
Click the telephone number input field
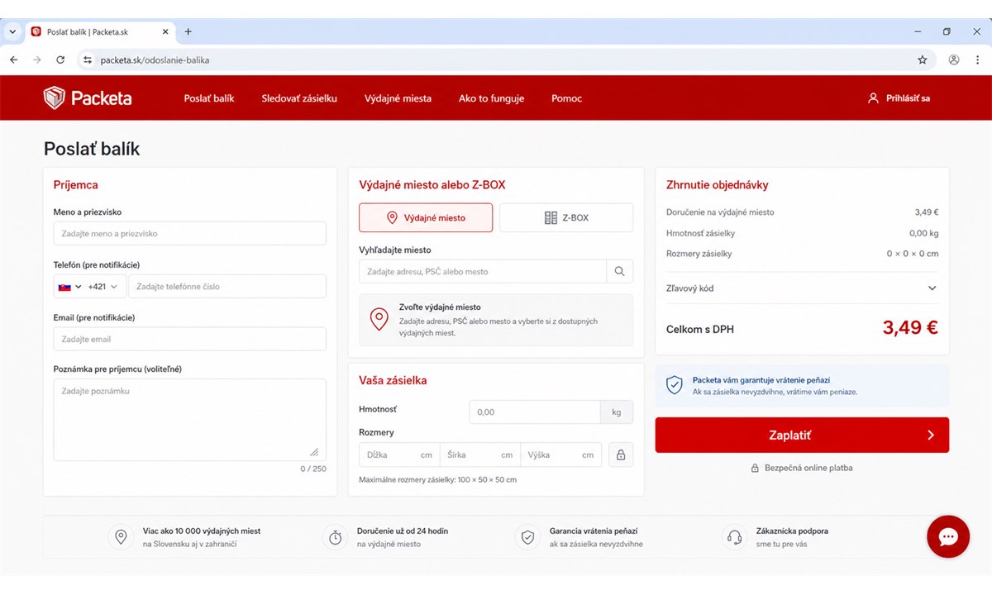point(227,286)
